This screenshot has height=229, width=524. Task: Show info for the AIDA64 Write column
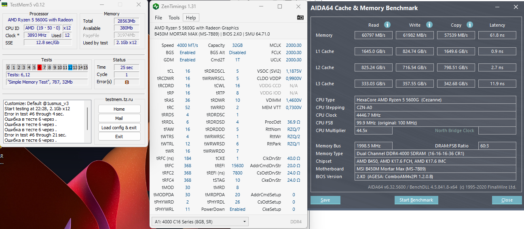[429, 25]
